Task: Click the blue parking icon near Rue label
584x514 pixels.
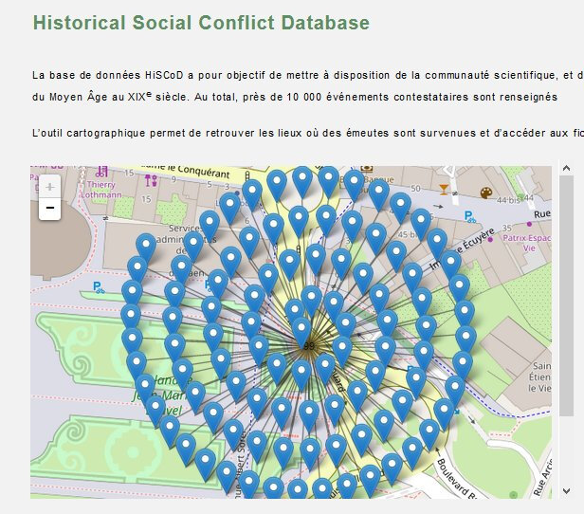Action: [470, 216]
